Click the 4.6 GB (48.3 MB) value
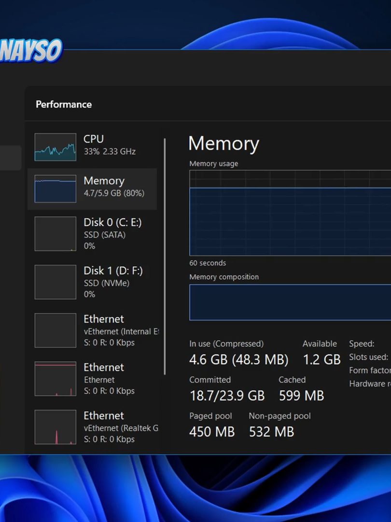This screenshot has height=522, width=391. coord(239,360)
